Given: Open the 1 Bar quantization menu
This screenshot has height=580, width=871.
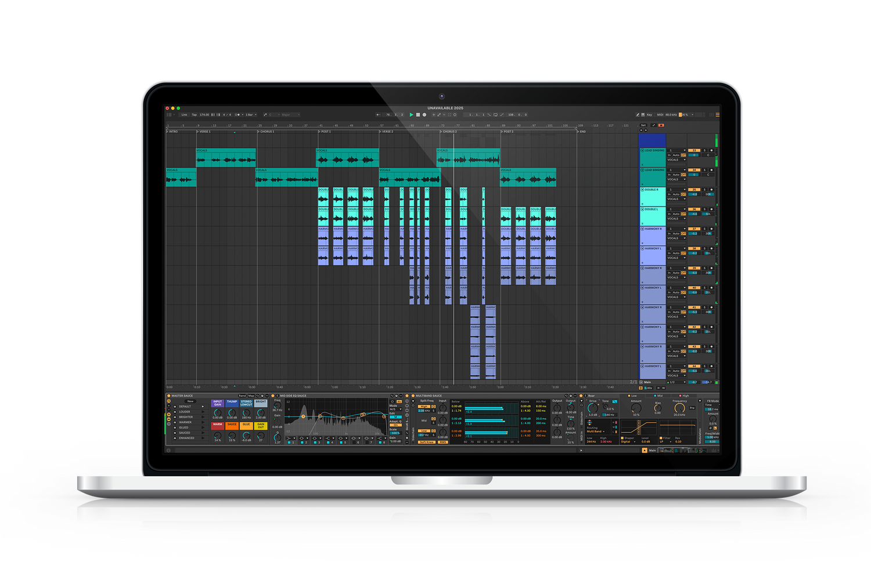Looking at the screenshot, I should [250, 115].
